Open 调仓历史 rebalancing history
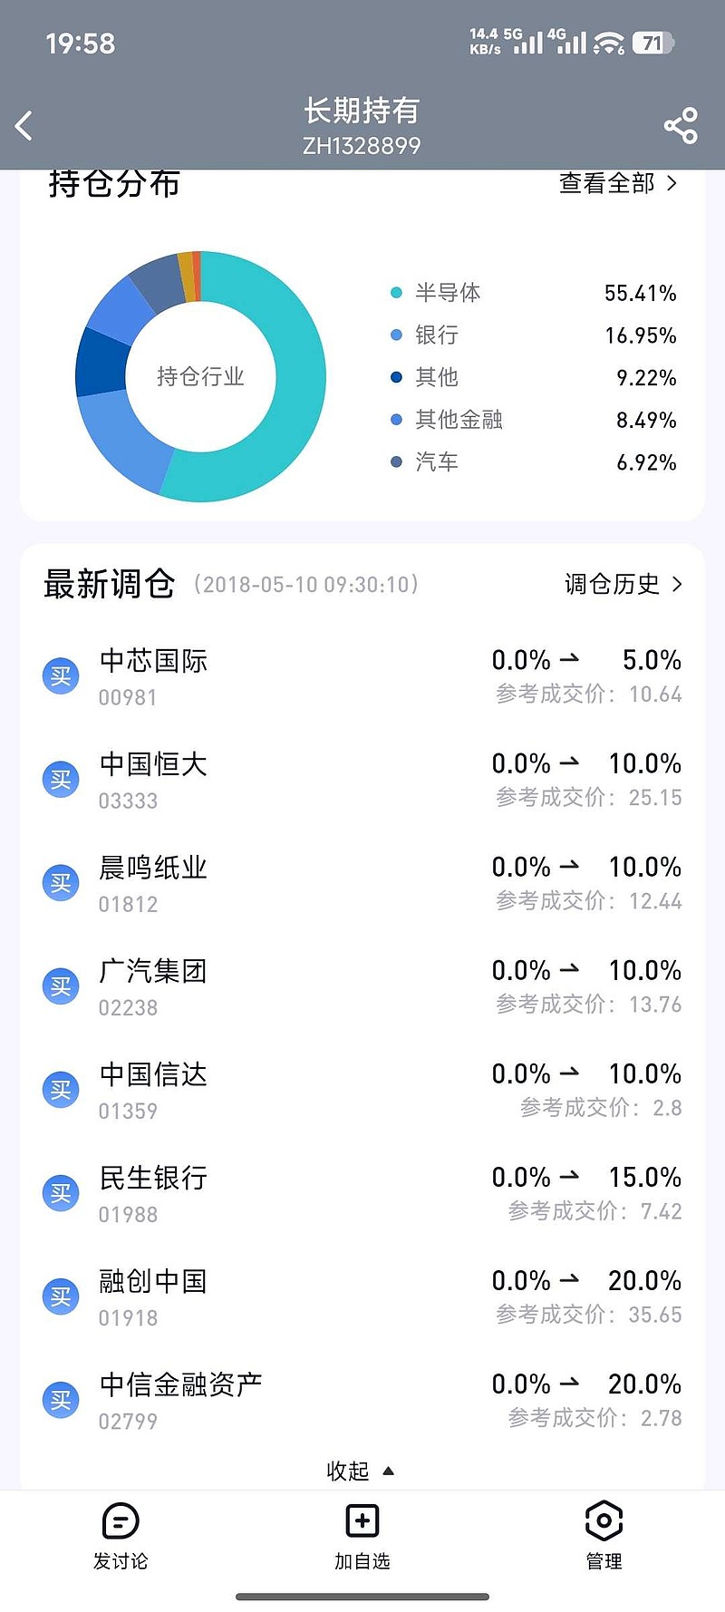The height and width of the screenshot is (1612, 725). pyautogui.click(x=623, y=584)
